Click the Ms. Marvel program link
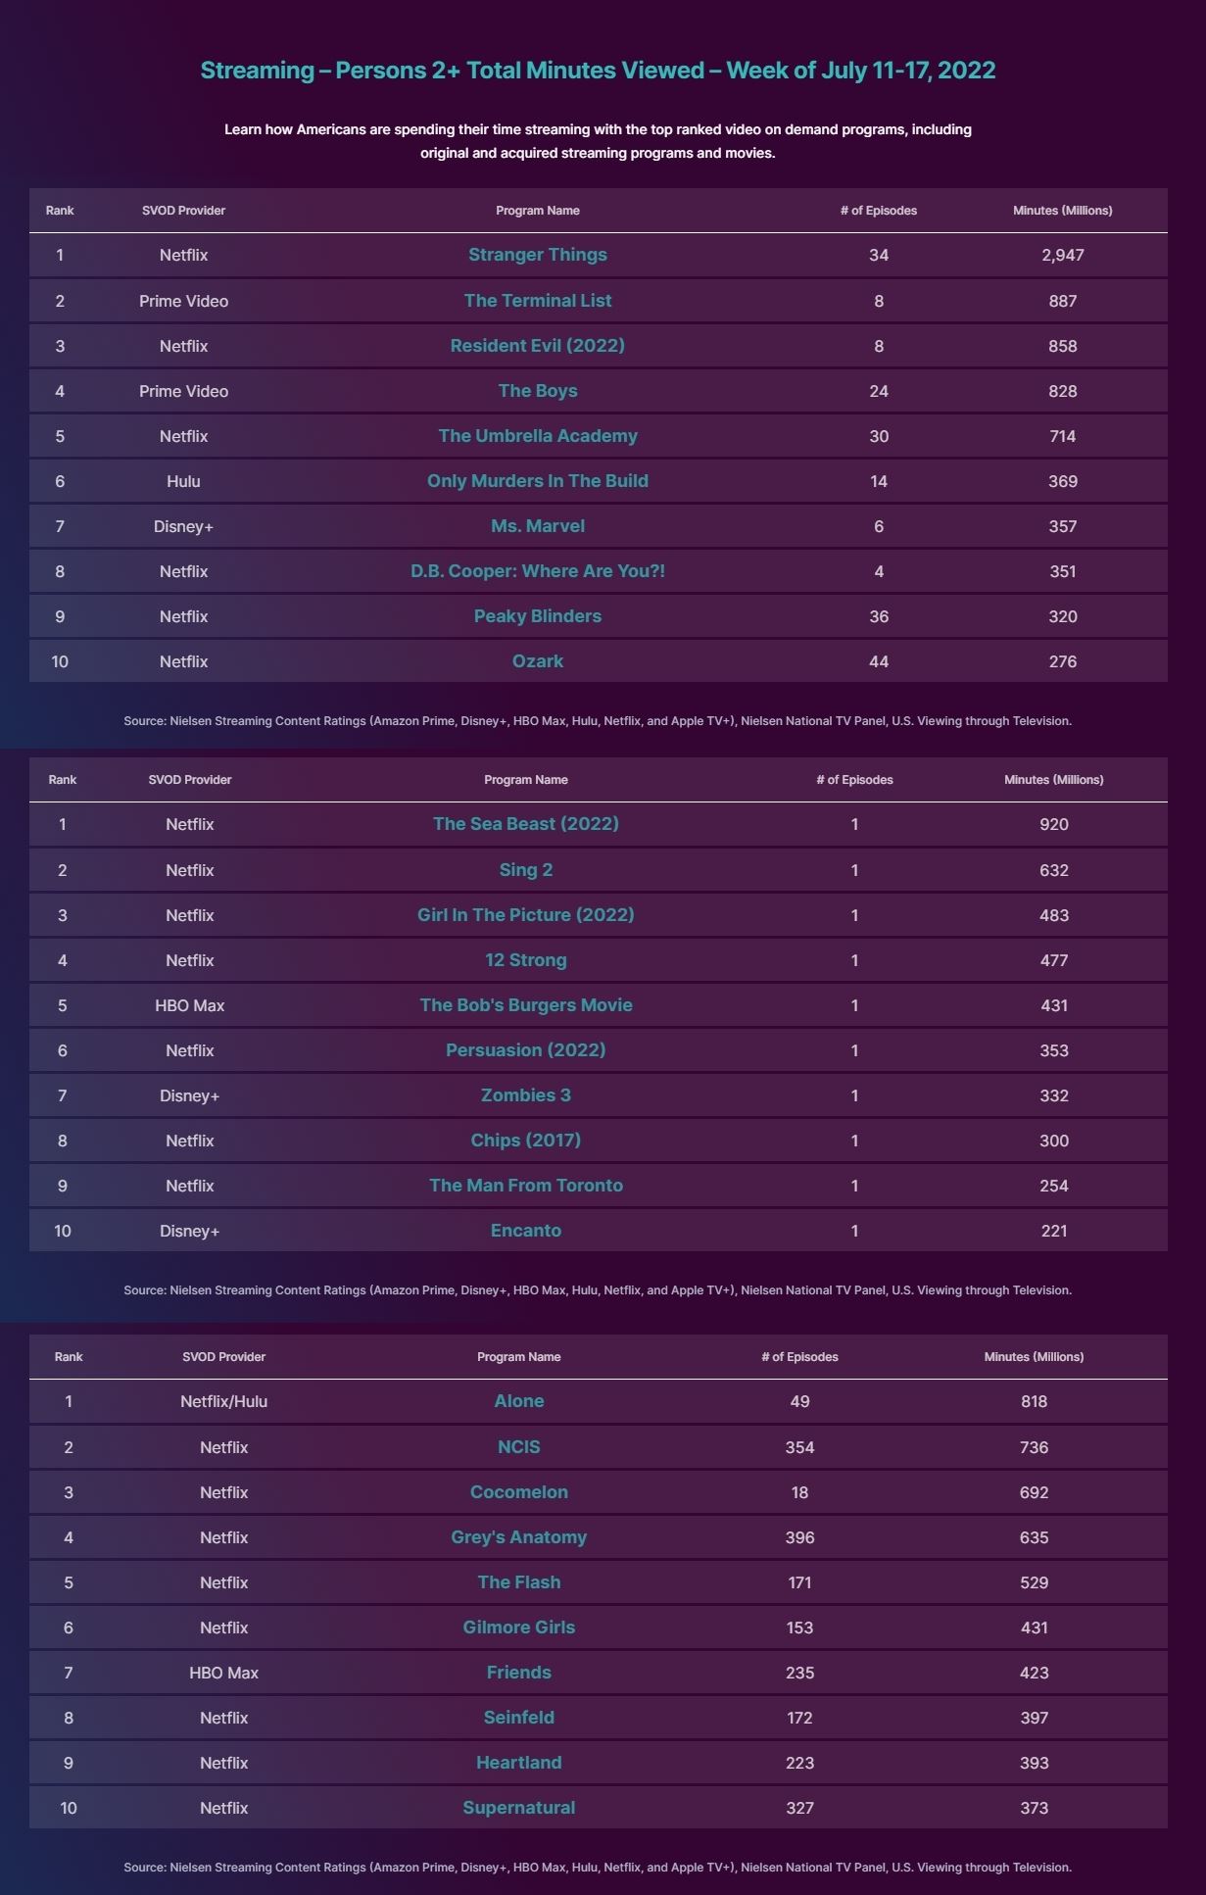This screenshot has width=1206, height=1895. coord(537,526)
